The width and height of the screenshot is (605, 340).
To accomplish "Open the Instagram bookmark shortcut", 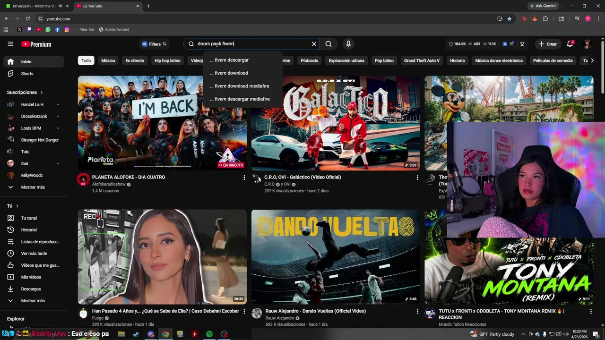I will coord(67,29).
